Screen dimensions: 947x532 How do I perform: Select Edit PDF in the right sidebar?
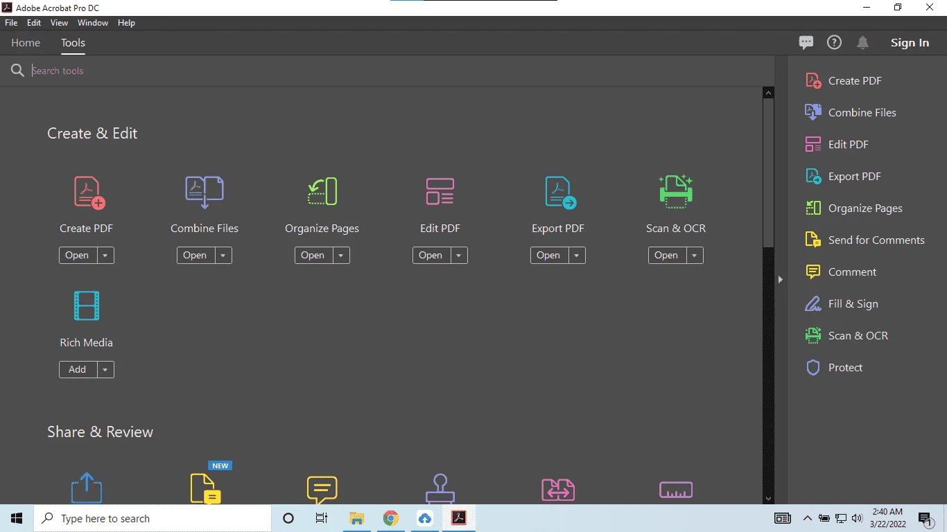click(837, 145)
